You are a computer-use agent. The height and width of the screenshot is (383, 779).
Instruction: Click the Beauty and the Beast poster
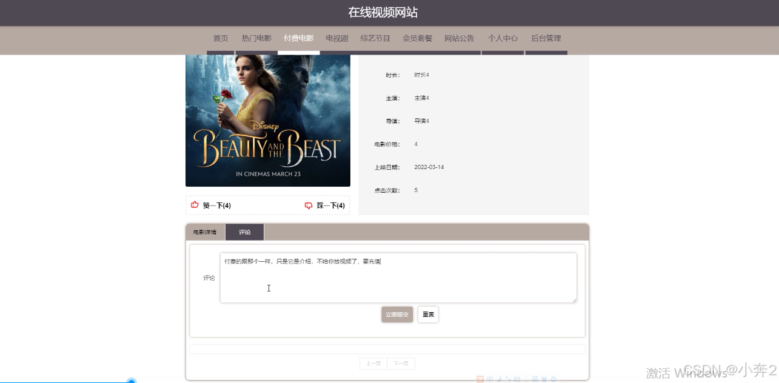coord(268,121)
